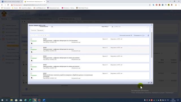181x102 pixels.
Task: Launch Edge browser from taskbar
Action: (x=25, y=100)
